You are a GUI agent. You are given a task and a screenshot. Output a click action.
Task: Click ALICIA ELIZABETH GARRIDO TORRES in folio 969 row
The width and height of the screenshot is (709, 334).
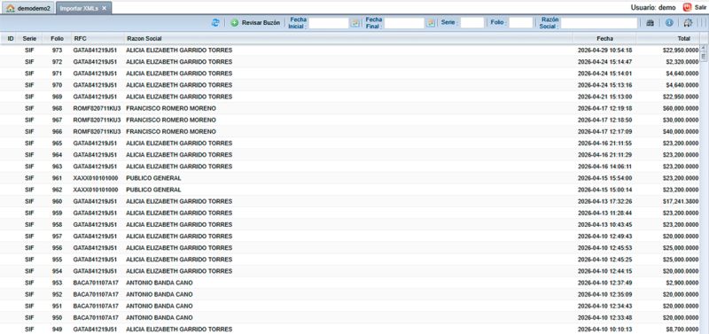[179, 97]
